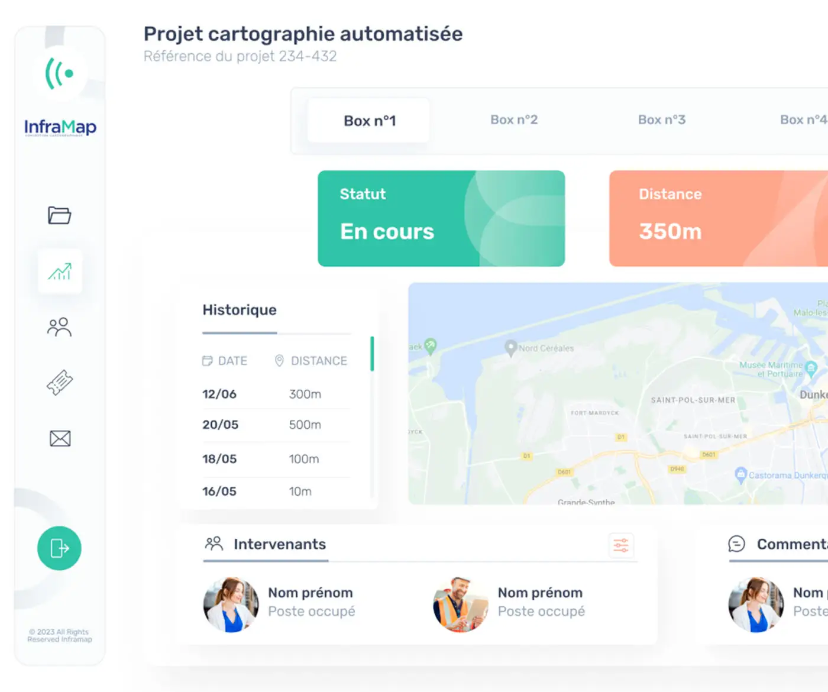Open the Intervenants filter settings icon

[x=621, y=545]
